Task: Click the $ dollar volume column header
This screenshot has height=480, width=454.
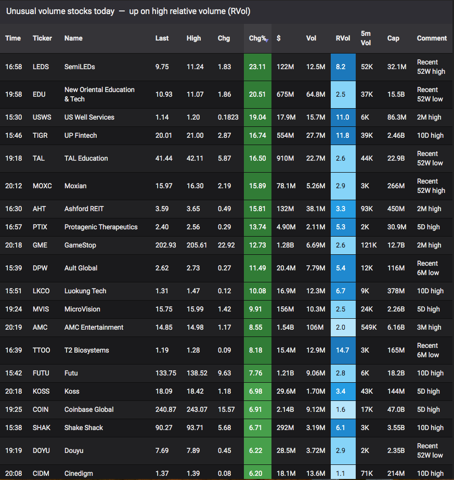Action: pyautogui.click(x=279, y=38)
